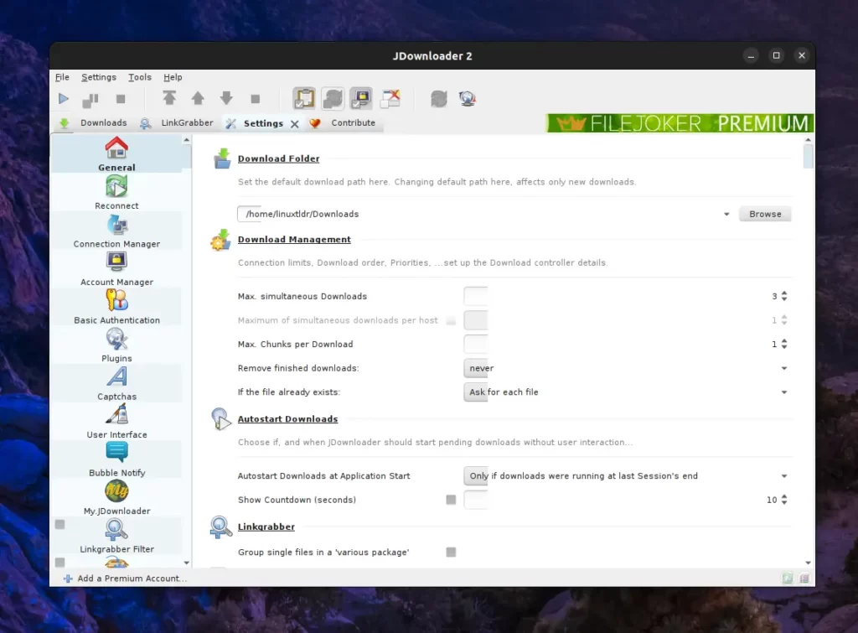This screenshot has height=633, width=858.
Task: Open User Interface settings
Action: coord(116,422)
